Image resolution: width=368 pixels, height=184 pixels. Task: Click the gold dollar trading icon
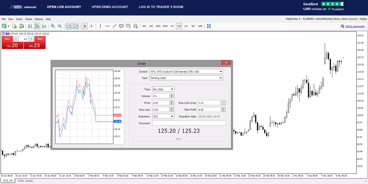(21, 26)
